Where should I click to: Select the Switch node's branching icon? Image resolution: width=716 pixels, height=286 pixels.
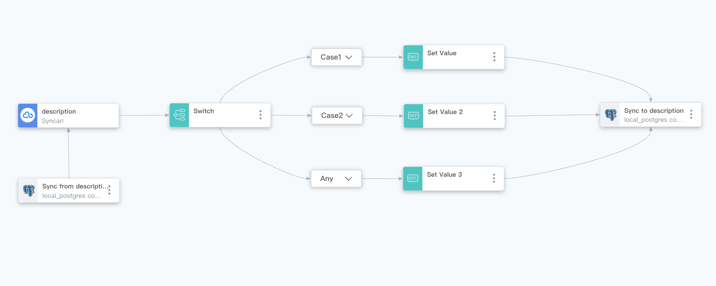coord(179,115)
